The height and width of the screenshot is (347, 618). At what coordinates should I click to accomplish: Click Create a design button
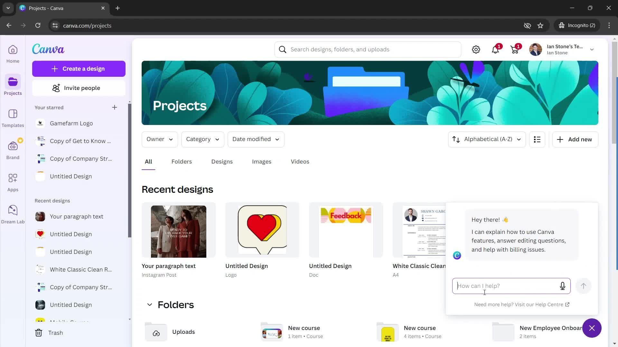coord(79,68)
